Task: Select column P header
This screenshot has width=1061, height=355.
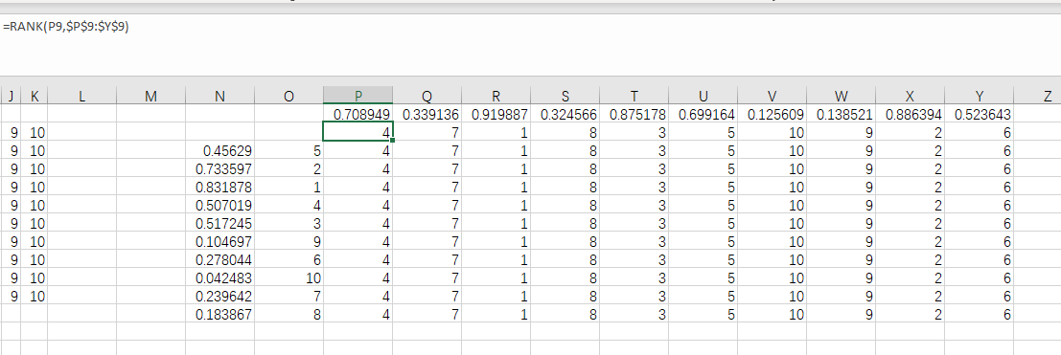Action: 358,96
